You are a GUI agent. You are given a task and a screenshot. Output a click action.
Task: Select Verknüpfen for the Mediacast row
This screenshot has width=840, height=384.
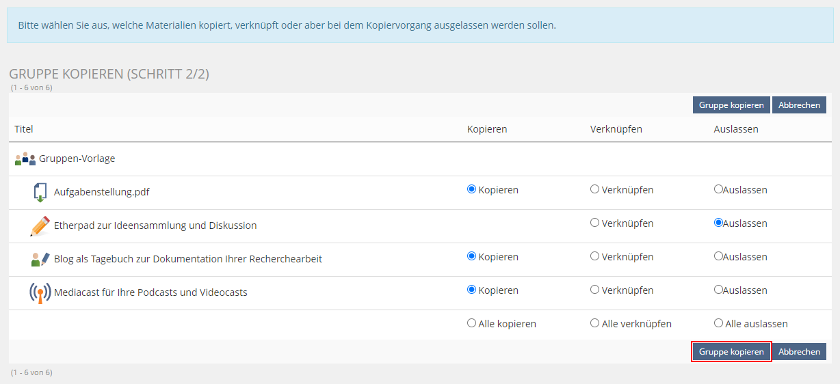pyautogui.click(x=594, y=290)
